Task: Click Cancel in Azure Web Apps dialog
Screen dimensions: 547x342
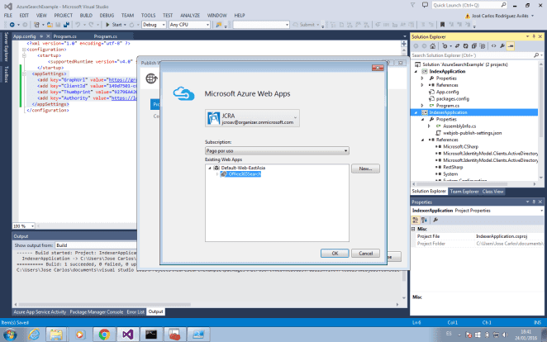Action: click(365, 254)
